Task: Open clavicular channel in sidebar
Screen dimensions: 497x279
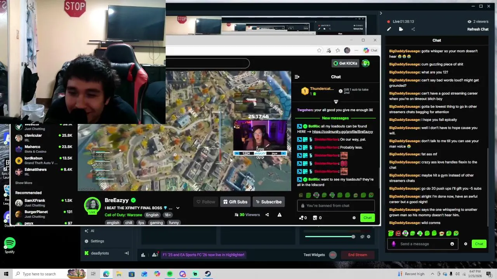Action: (x=43, y=138)
